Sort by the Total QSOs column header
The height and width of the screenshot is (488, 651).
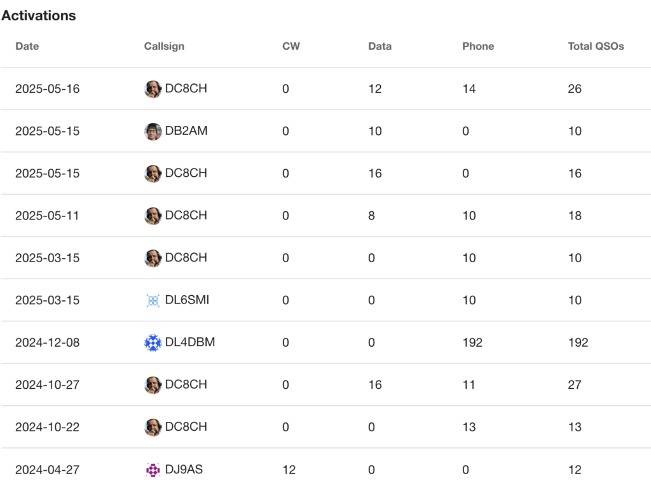point(596,46)
